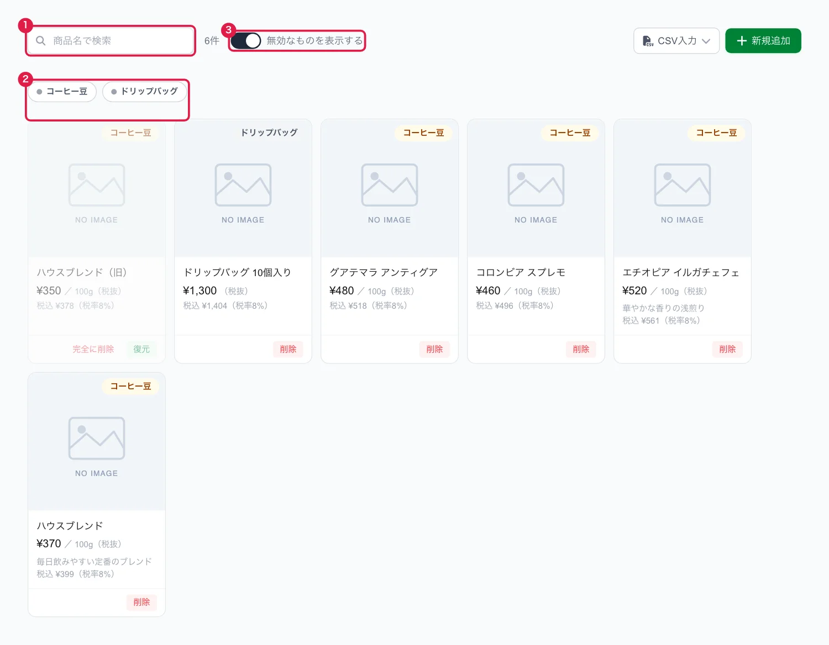829x645 pixels.
Task: Toggle the 無効なものを表示する switch
Action: (246, 41)
